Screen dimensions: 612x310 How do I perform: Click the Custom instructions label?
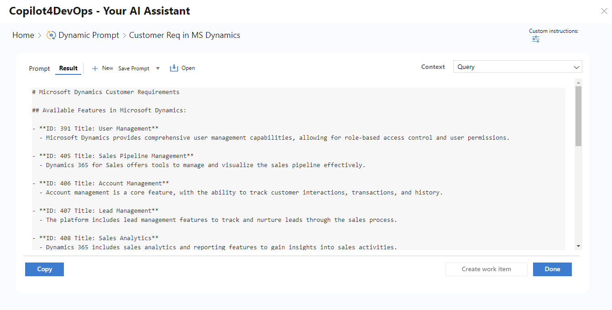tap(554, 31)
